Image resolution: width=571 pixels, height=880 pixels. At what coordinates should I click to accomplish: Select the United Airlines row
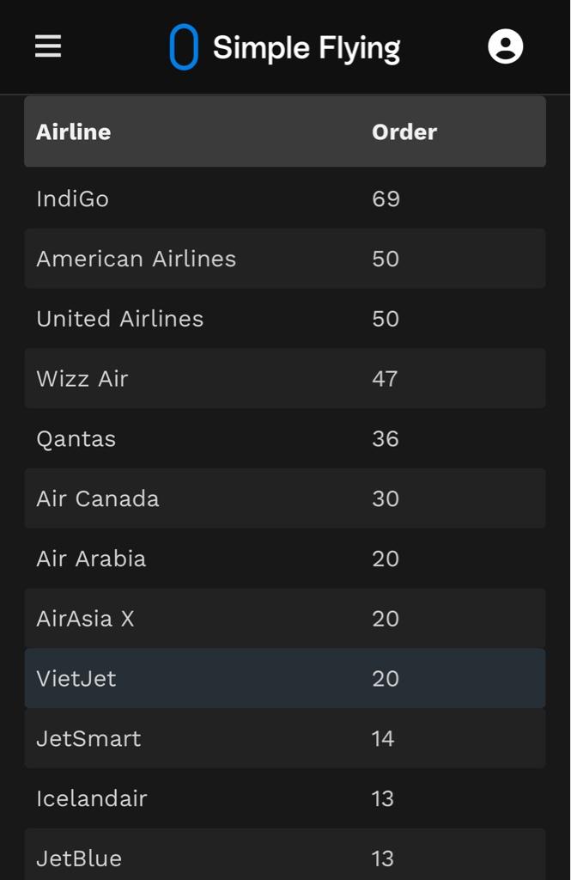285,319
